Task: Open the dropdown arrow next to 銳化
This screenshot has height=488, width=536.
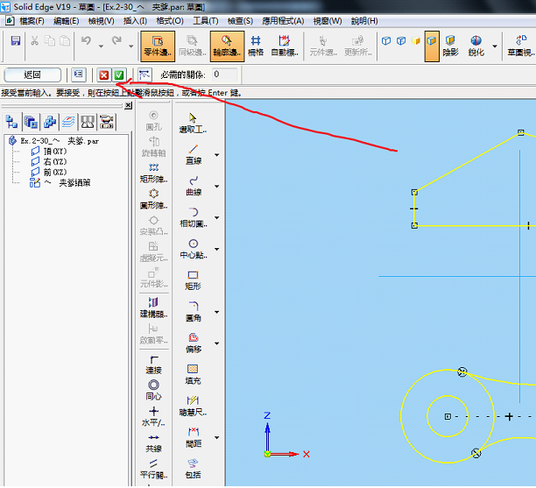Action: 495,46
